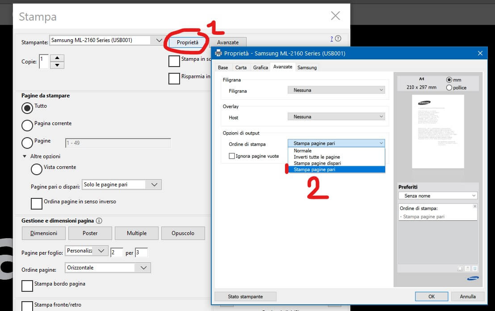Increase the Copie count with up arrow
495x311 pixels.
click(57, 58)
